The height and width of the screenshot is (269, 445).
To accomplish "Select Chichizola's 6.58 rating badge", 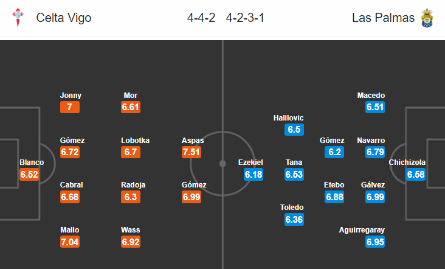I will [x=416, y=174].
